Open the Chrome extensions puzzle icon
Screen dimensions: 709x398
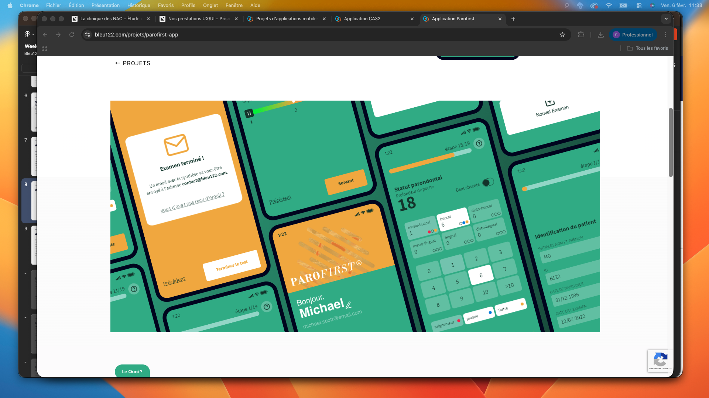coord(581,35)
